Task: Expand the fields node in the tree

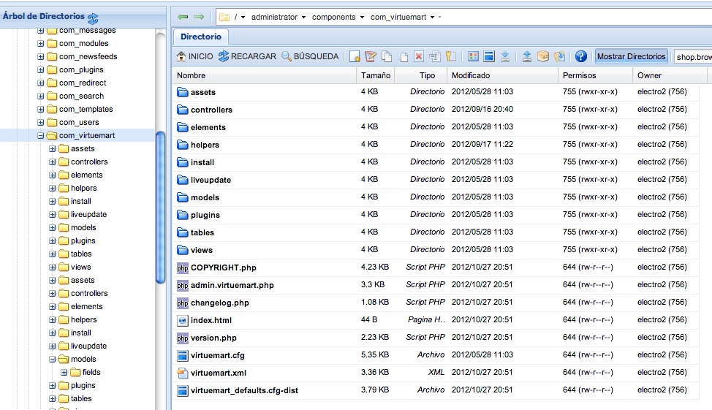Action: click(64, 372)
